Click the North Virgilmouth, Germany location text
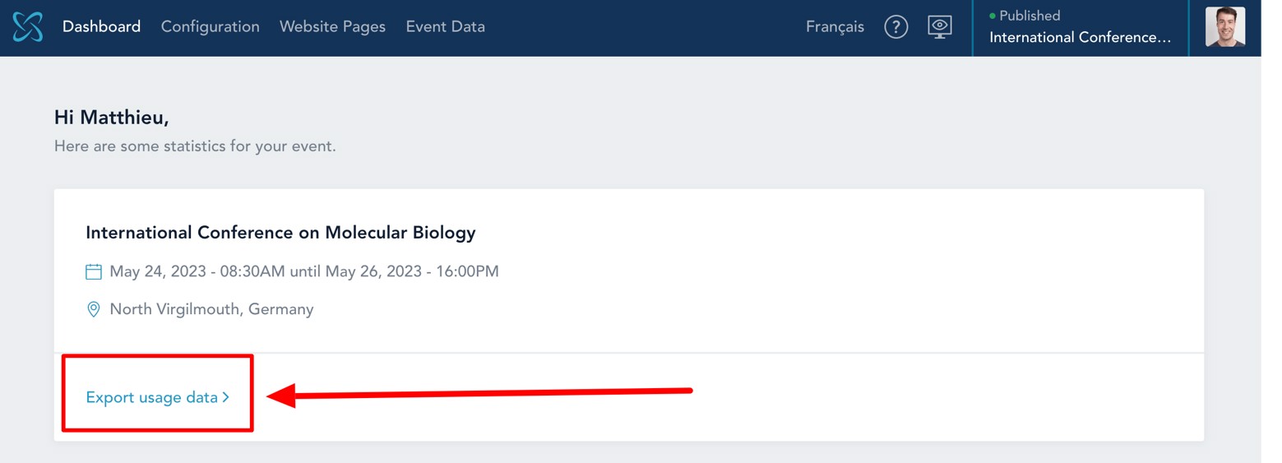The height and width of the screenshot is (463, 1282). 211,310
